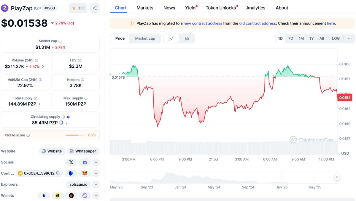Viewport: 356px width, 201px height.
Task: Open Profile score info icon
Action: point(28,135)
